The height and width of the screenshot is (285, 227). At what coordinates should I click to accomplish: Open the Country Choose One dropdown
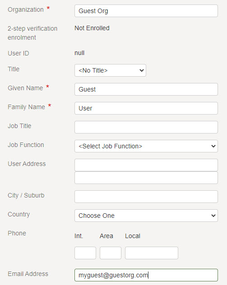(146, 216)
